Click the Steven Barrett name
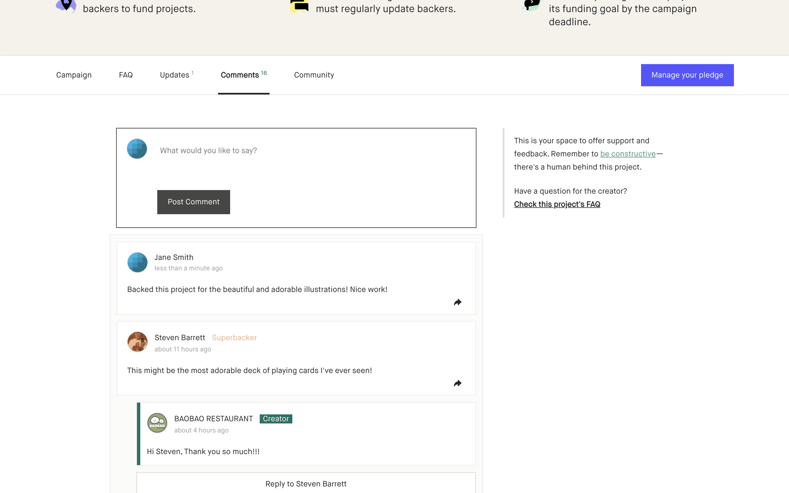The width and height of the screenshot is (789, 493). 180,338
